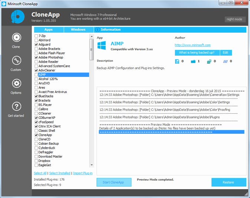Click the Import Plug-in link
250x198 pixels.
coord(83,173)
